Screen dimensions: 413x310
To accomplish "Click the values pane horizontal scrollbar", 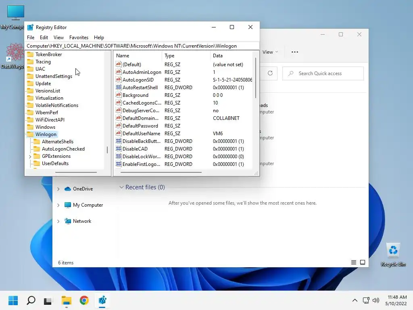I will pyautogui.click(x=161, y=172).
